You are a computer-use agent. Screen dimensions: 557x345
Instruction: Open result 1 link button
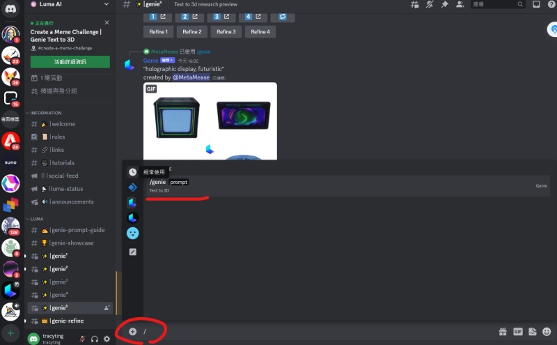[158, 17]
